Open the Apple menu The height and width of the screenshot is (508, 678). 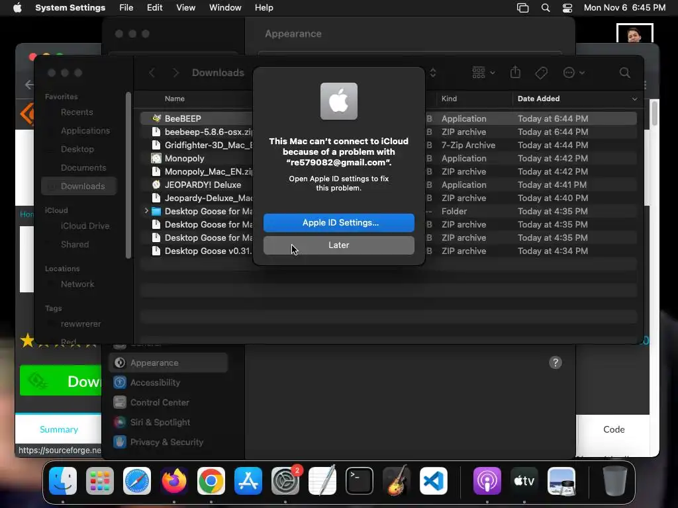click(x=17, y=8)
